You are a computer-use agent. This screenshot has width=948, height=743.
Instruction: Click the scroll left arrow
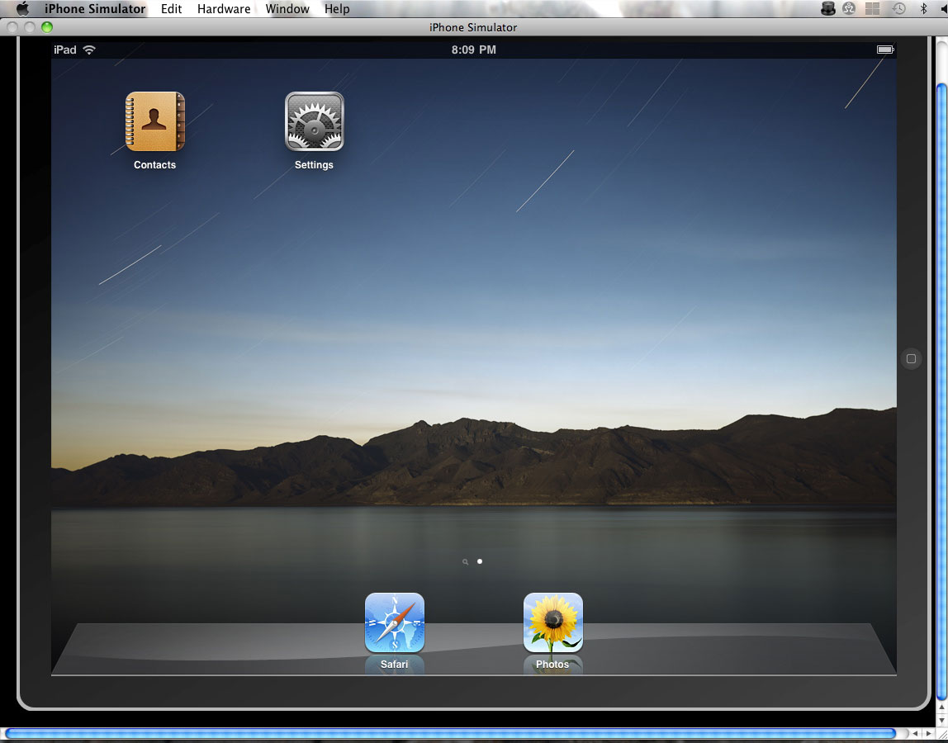pos(915,733)
